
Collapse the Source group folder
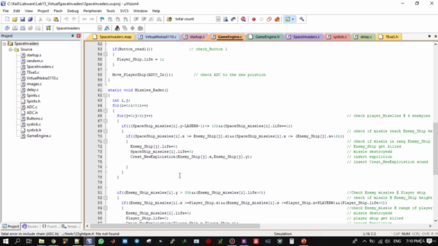tap(10, 50)
